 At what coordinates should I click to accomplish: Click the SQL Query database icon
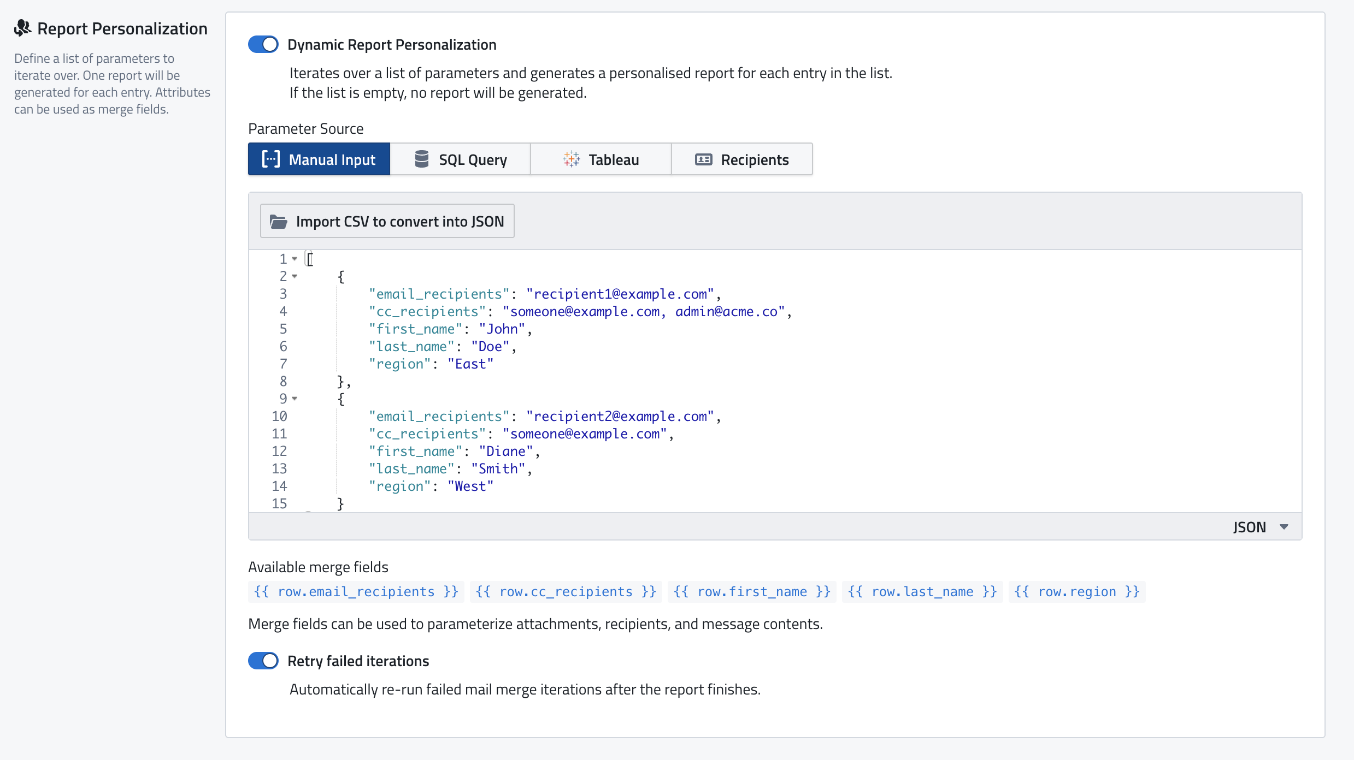[x=421, y=159]
